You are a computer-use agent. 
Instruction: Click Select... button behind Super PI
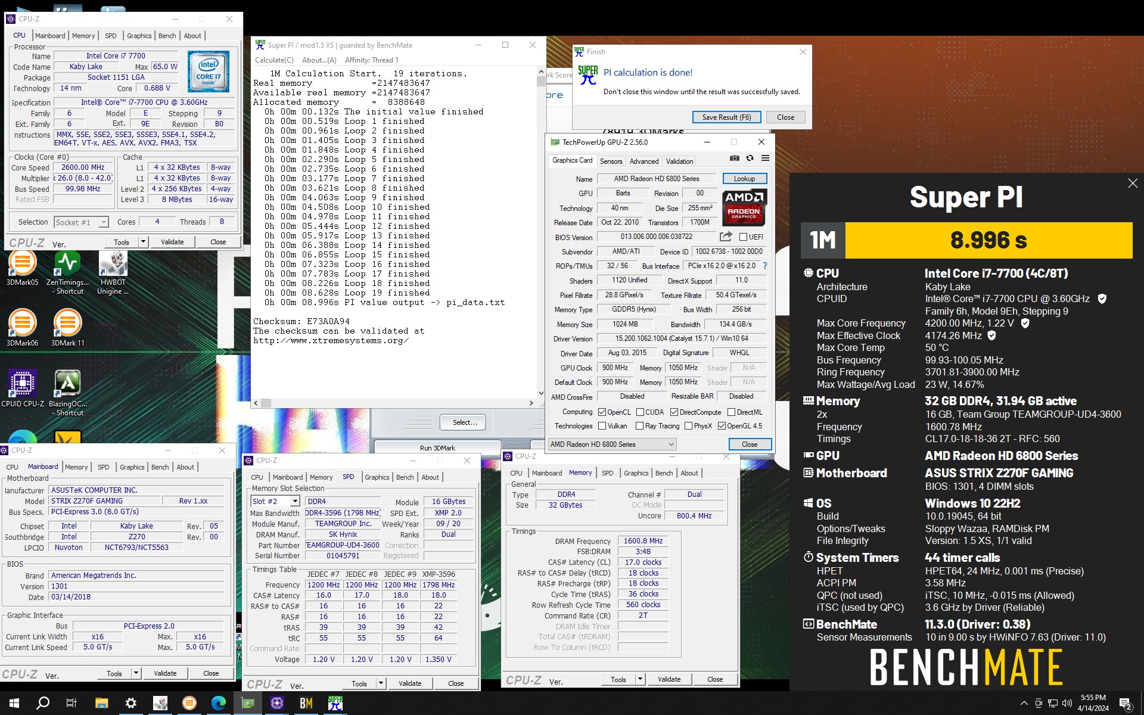point(462,422)
